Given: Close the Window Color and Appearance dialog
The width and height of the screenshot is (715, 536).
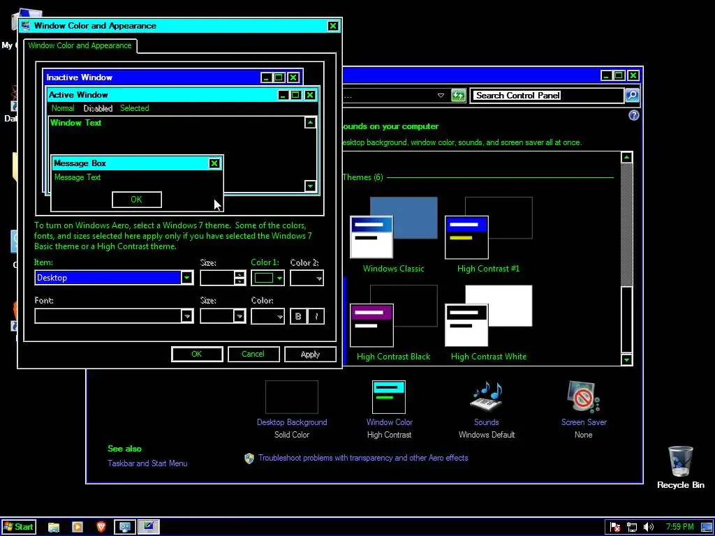Looking at the screenshot, I should tap(333, 26).
